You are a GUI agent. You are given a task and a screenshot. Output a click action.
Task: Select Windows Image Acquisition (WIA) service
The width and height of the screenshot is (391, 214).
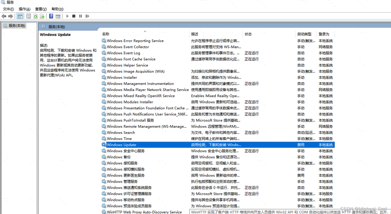click(x=136, y=71)
